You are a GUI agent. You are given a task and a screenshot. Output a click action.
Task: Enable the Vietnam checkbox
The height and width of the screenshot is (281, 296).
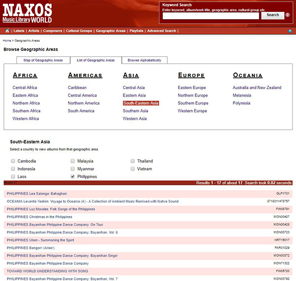133,169
